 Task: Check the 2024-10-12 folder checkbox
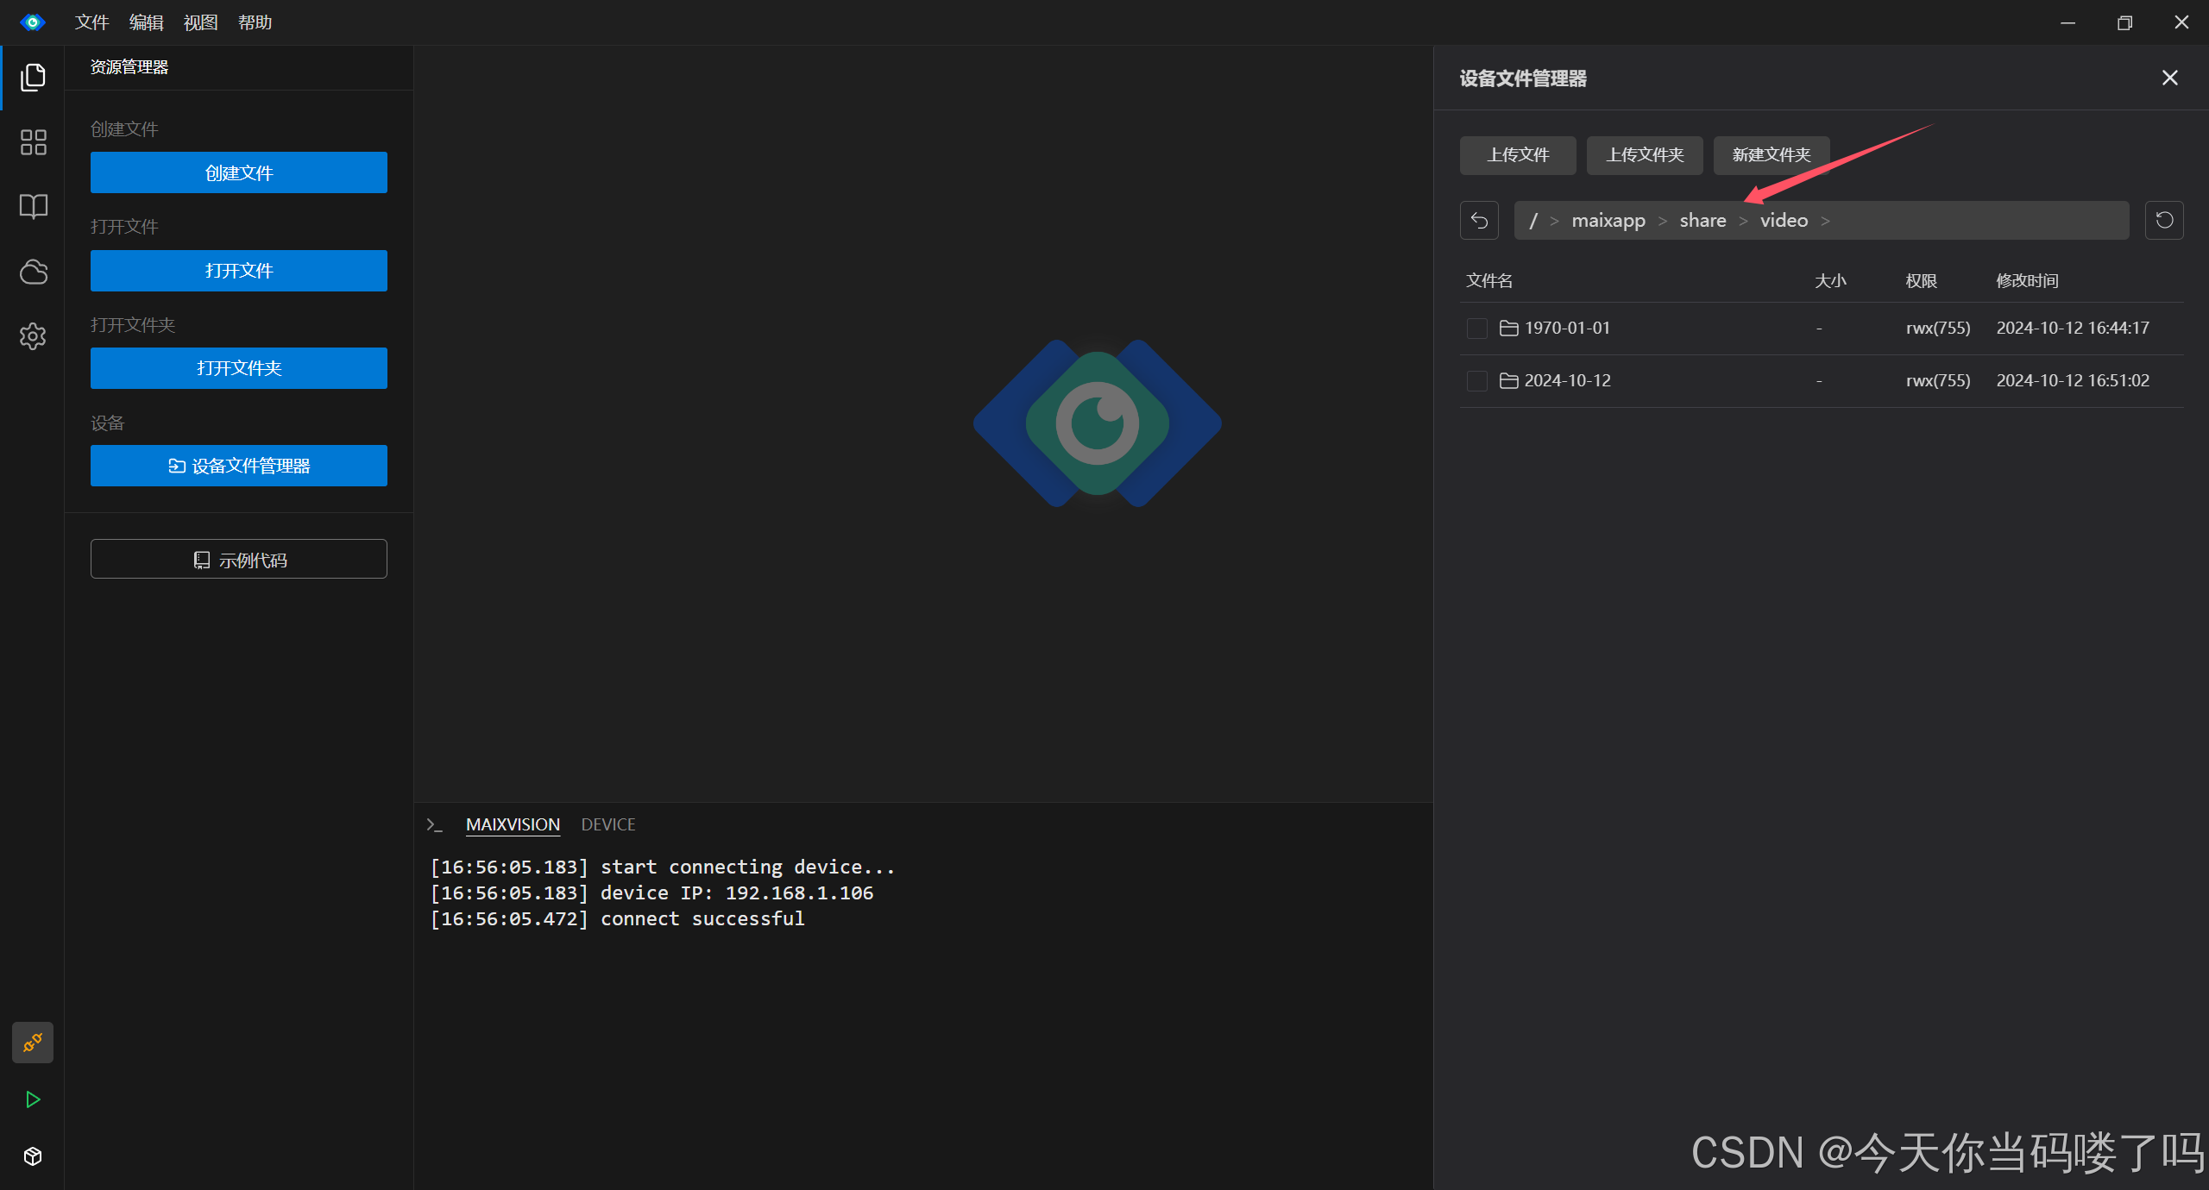[x=1476, y=381]
